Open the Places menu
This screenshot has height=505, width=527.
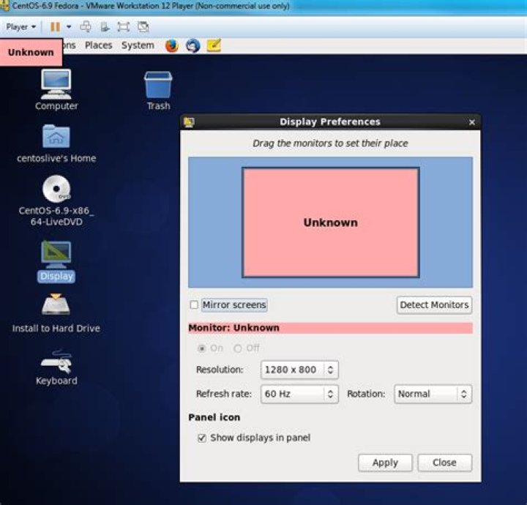pyautogui.click(x=98, y=45)
